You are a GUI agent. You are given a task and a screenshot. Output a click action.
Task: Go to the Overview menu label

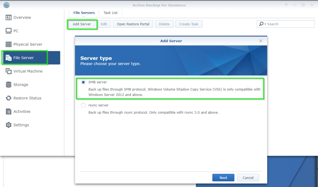22,18
